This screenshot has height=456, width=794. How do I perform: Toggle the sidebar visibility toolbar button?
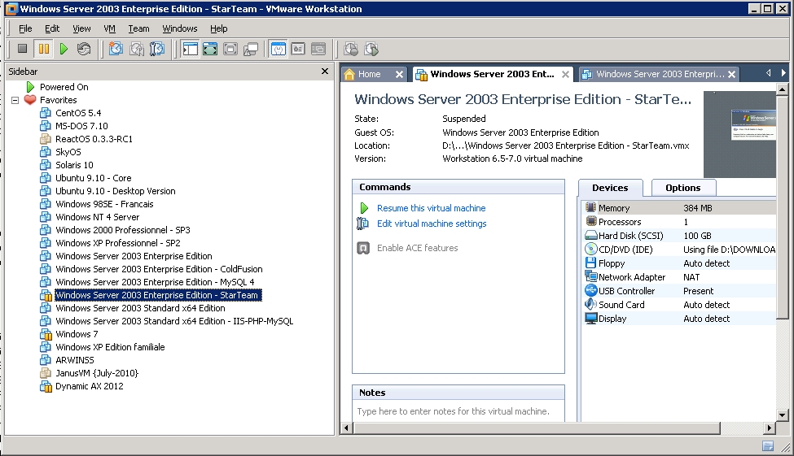pyautogui.click(x=191, y=50)
